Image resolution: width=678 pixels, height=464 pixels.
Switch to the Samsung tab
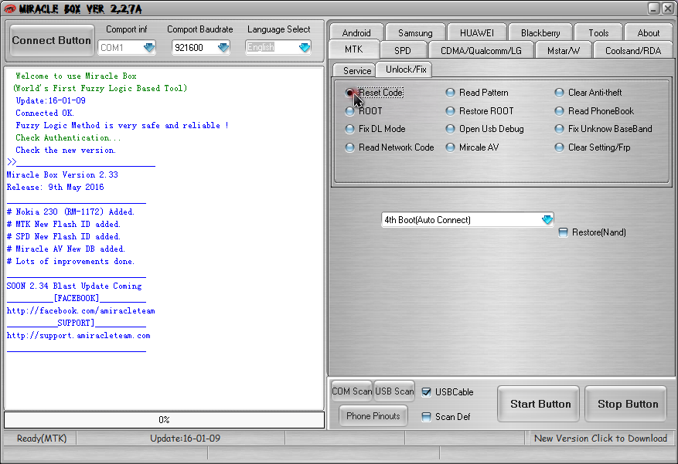pos(415,32)
